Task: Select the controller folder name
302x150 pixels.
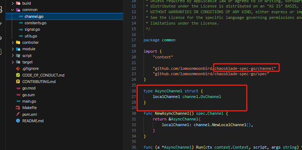Action: [30, 42]
